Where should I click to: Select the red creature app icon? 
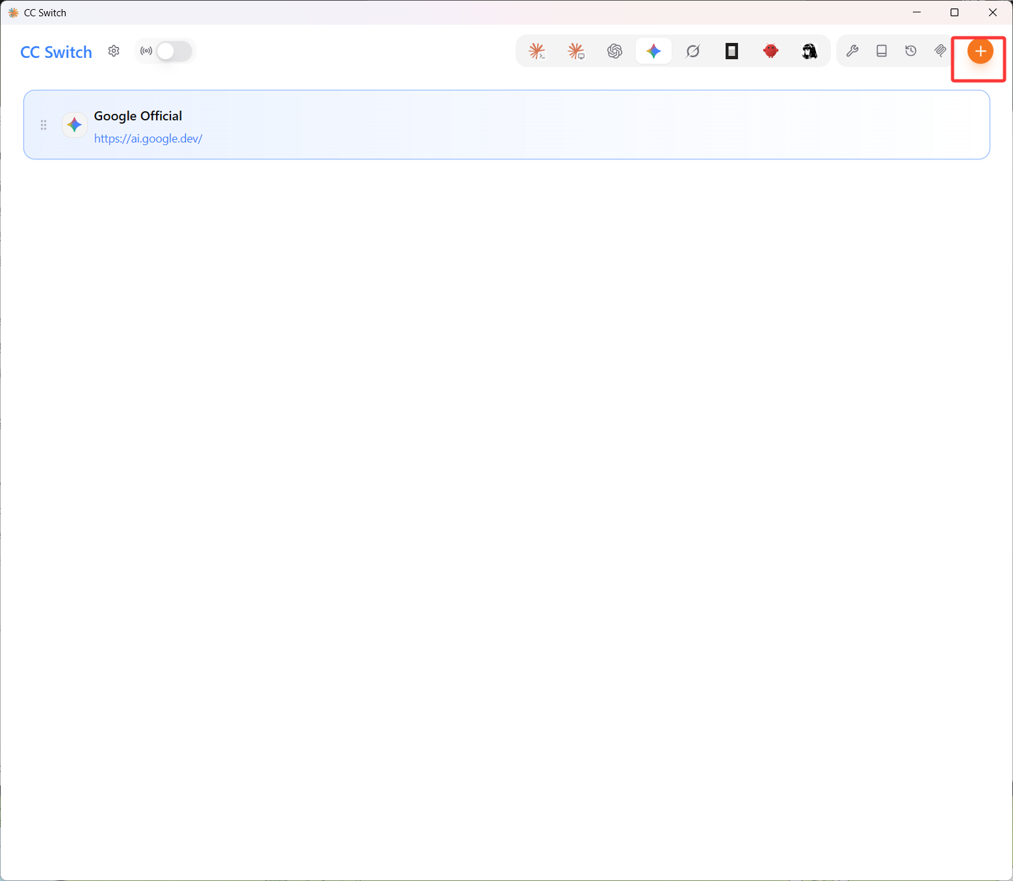click(x=771, y=51)
